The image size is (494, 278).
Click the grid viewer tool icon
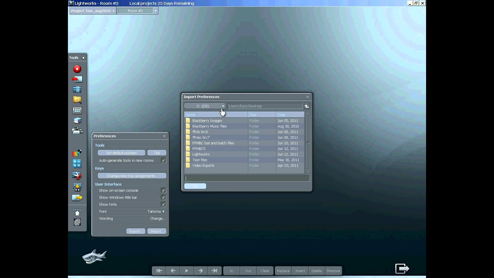[77, 111]
